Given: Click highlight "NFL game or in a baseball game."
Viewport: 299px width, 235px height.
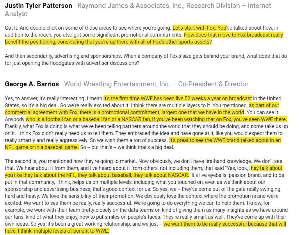Looking at the screenshot, I should click(x=42, y=147).
